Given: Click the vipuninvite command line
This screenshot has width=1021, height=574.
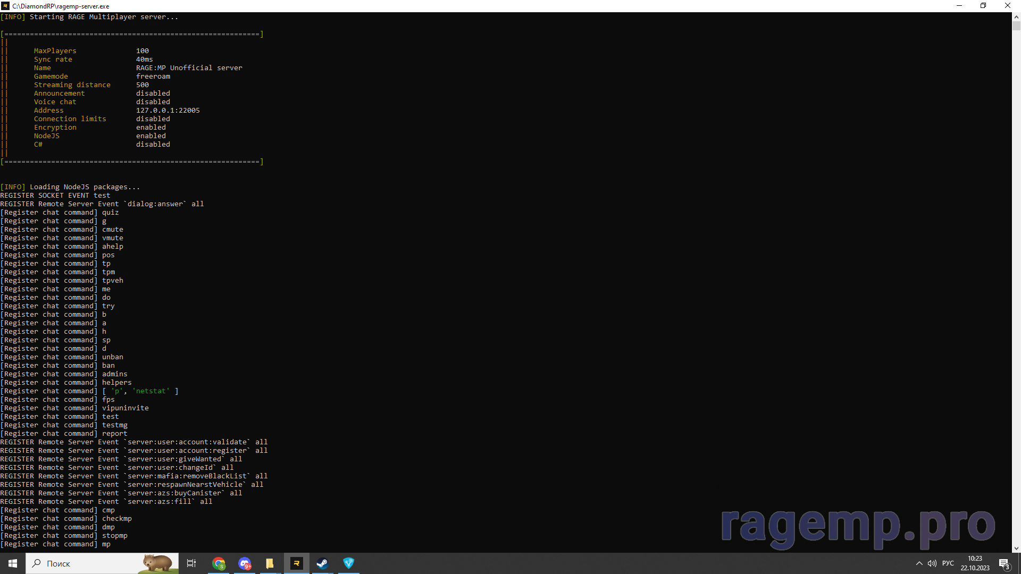Looking at the screenshot, I should 74,408.
